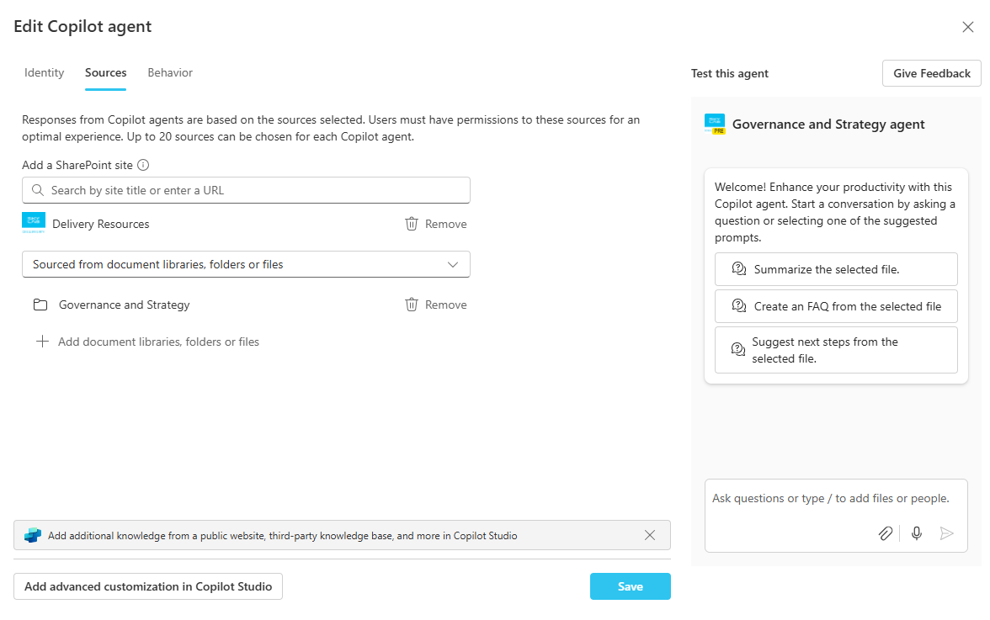Click the plus icon to add document libraries

(x=42, y=342)
